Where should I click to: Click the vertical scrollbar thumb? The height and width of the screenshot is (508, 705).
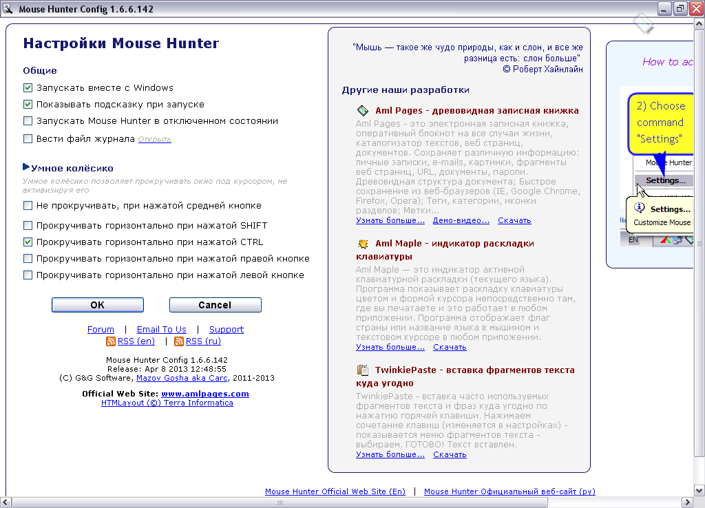(x=699, y=243)
